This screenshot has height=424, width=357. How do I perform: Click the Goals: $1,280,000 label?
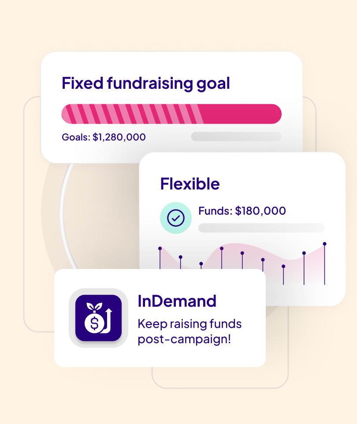104,137
